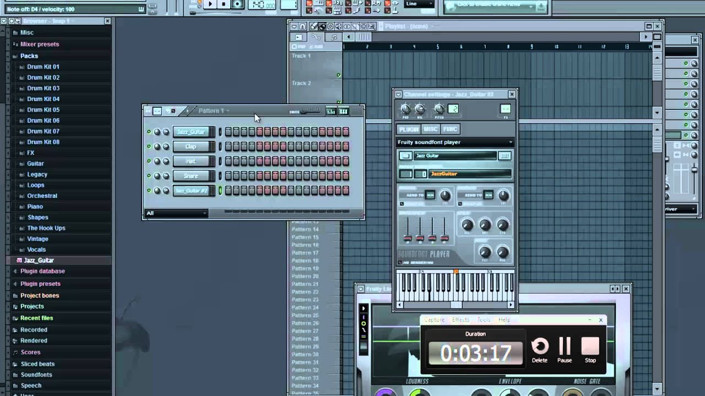The width and height of the screenshot is (705, 396).
Task: Open the Capture menu in recorder window
Action: pyautogui.click(x=434, y=320)
